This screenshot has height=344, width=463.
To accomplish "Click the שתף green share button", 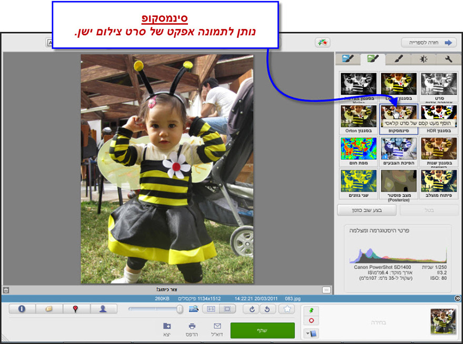I will tap(263, 330).
